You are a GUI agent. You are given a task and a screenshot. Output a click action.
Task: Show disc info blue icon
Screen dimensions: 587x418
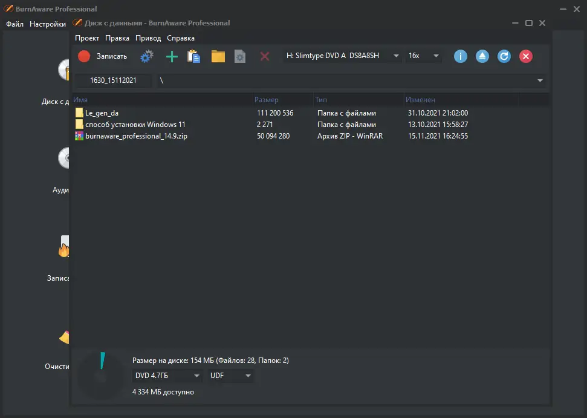pyautogui.click(x=461, y=56)
